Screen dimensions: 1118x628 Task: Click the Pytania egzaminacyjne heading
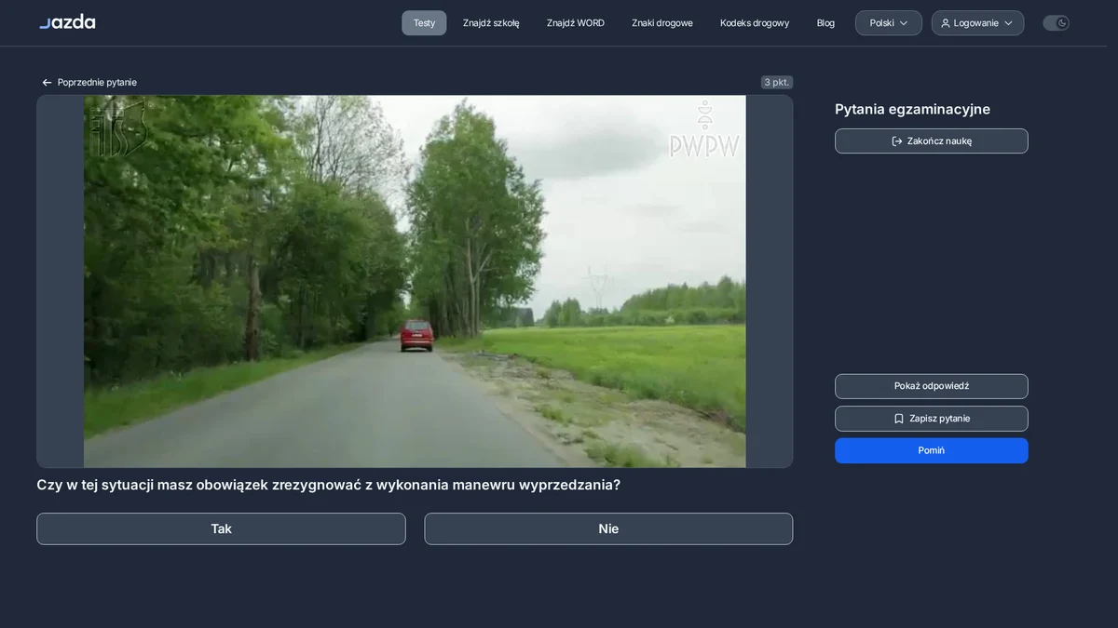tap(912, 110)
